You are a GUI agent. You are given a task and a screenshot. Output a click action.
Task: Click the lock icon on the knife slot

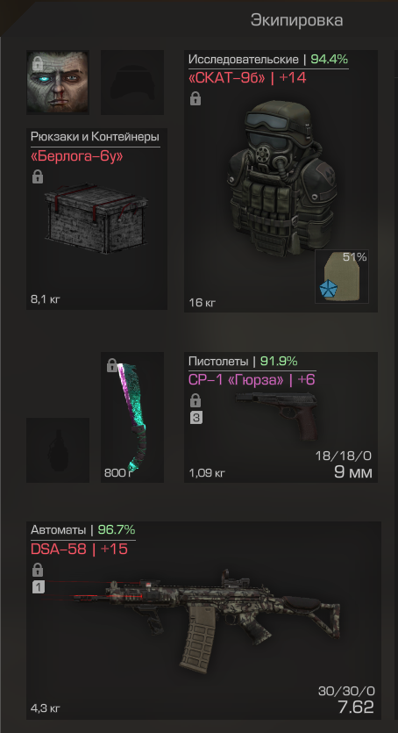tap(112, 365)
